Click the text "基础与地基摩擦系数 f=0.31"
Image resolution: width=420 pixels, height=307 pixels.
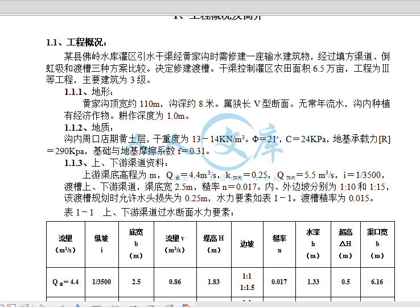[x=149, y=151]
